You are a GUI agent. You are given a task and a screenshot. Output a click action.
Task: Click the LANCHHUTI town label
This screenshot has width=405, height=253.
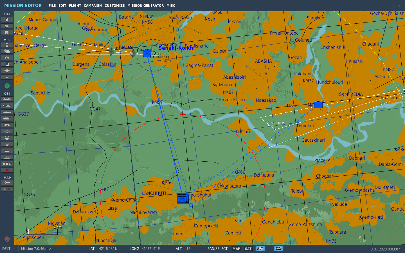pyautogui.click(x=154, y=193)
